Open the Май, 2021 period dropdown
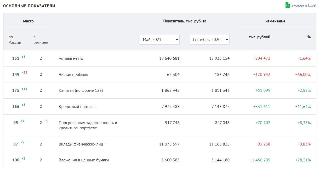The height and width of the screenshot is (170, 319). 160,39
